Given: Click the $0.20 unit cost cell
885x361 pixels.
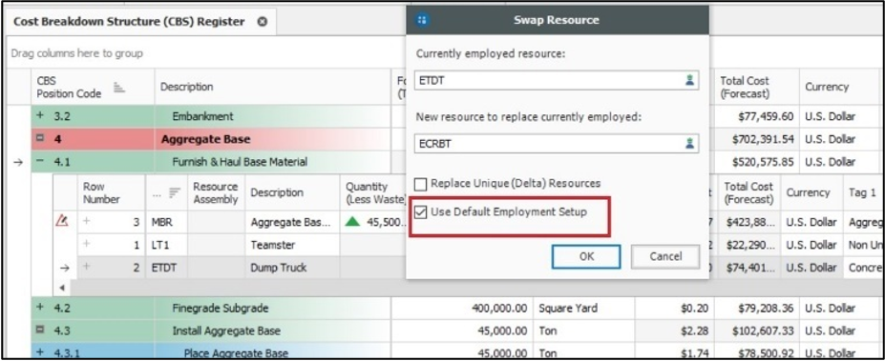Looking at the screenshot, I should coord(675,308).
